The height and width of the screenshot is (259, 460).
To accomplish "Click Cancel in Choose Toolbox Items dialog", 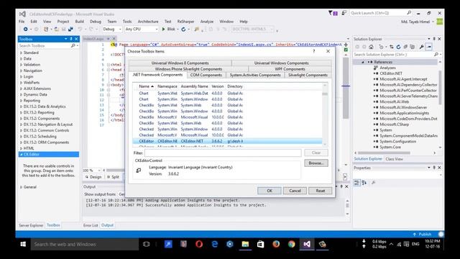I will pyautogui.click(x=295, y=191).
